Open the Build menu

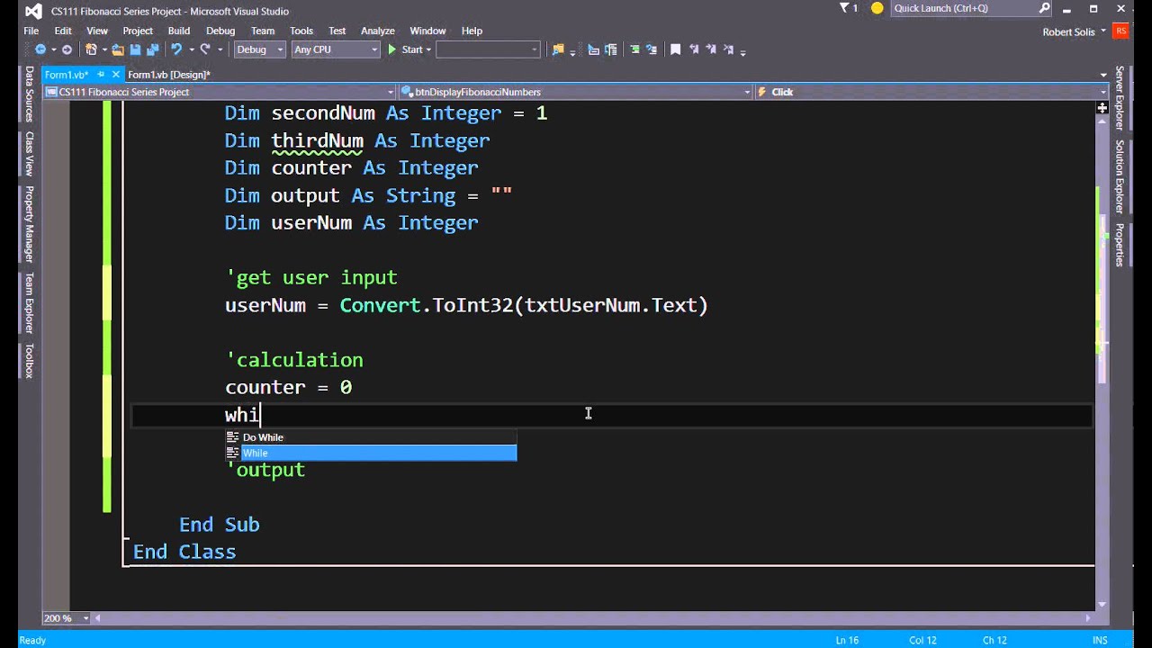click(x=179, y=31)
